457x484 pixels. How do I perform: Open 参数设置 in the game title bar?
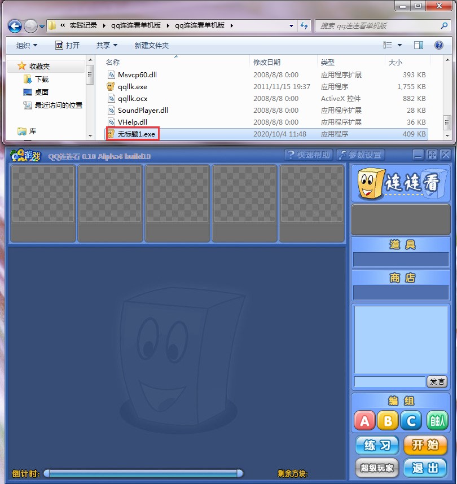click(361, 155)
